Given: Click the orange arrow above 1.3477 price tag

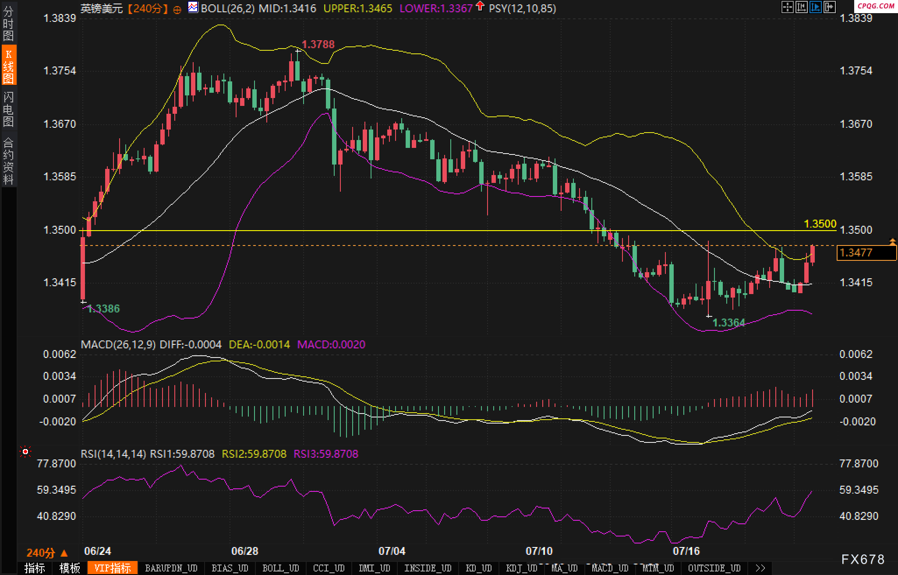Looking at the screenshot, I should 892,241.
